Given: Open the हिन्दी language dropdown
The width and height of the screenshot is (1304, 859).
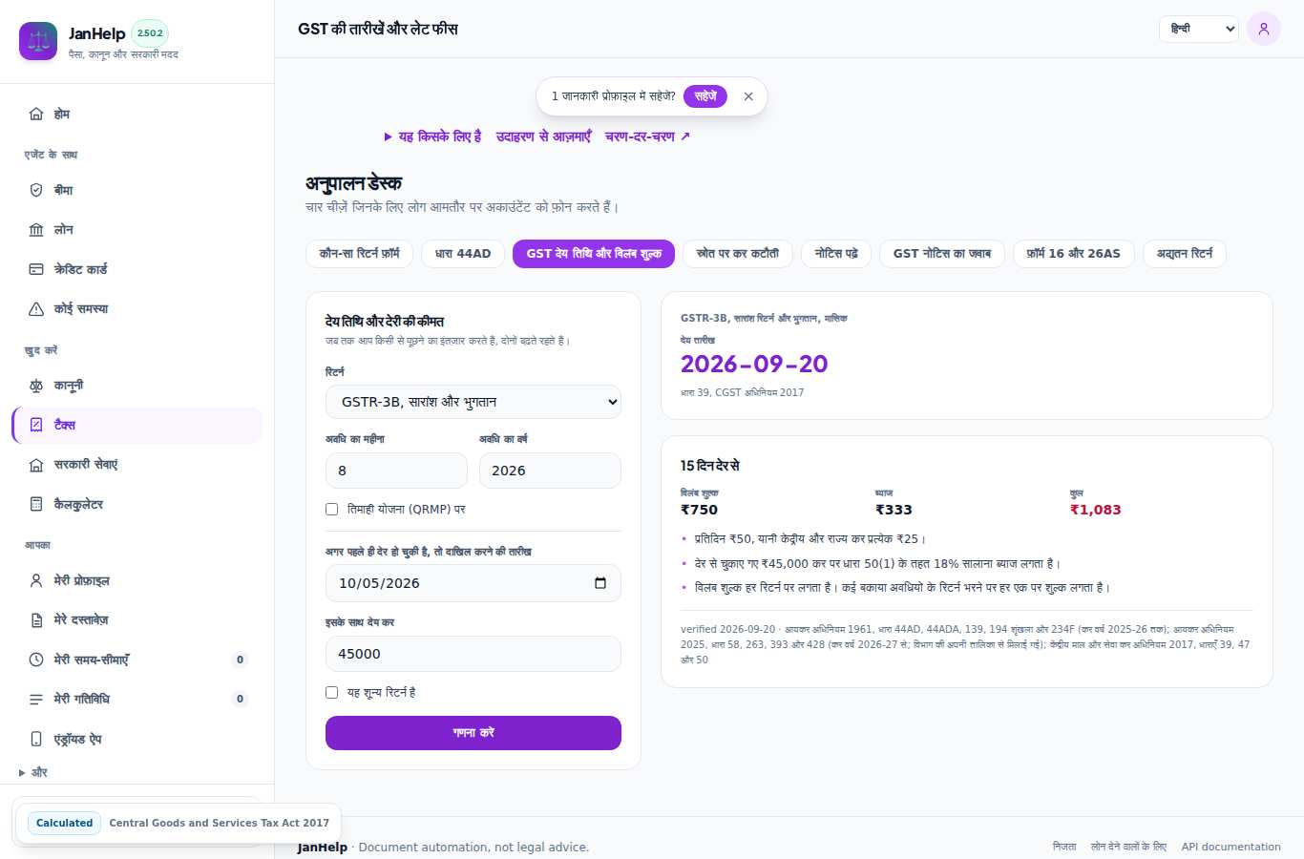Looking at the screenshot, I should tap(1199, 29).
